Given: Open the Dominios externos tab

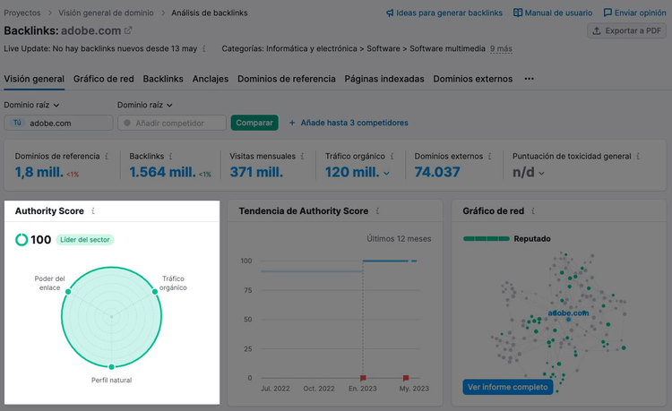Looking at the screenshot, I should tap(473, 79).
